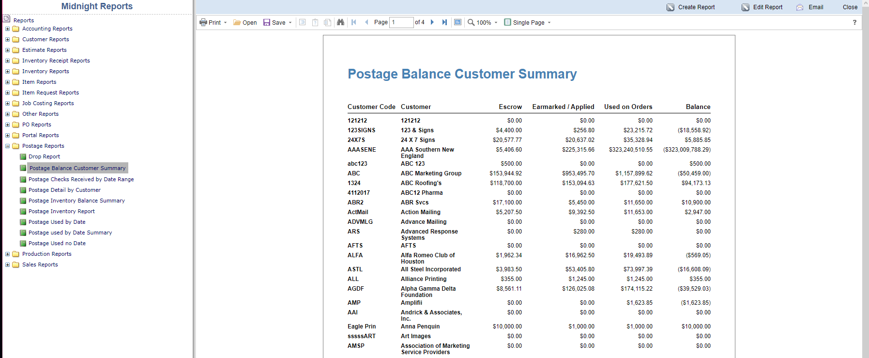869x358 pixels.
Task: Expand the Customer Reports folder
Action: [7, 40]
